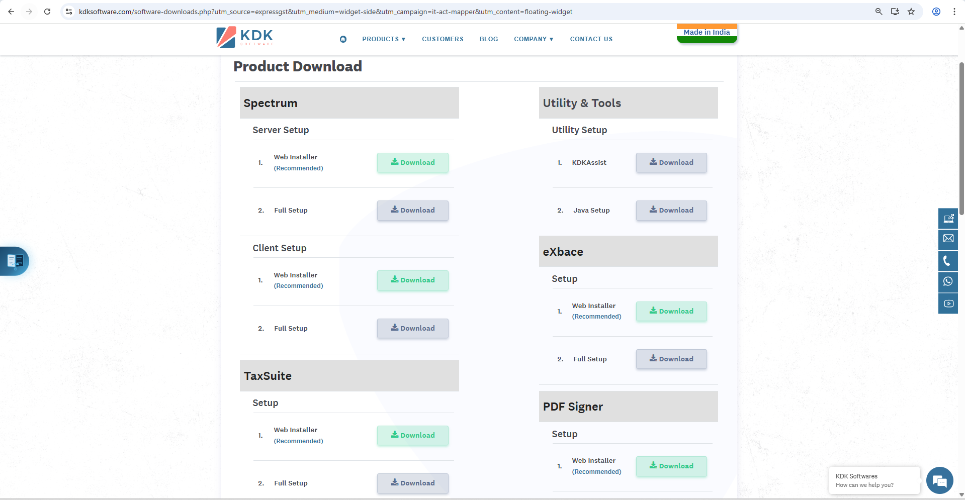Open the email icon in right sidebar
The width and height of the screenshot is (965, 500).
[948, 239]
